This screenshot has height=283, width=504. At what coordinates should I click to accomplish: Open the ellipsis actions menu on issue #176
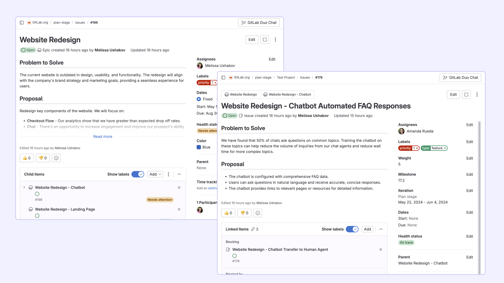point(477,94)
